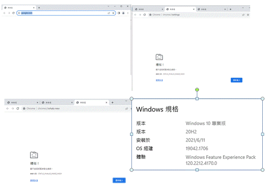This screenshot has height=193, width=266.
Task: Select second tab in chrome://whats-new window
Action: point(57,102)
